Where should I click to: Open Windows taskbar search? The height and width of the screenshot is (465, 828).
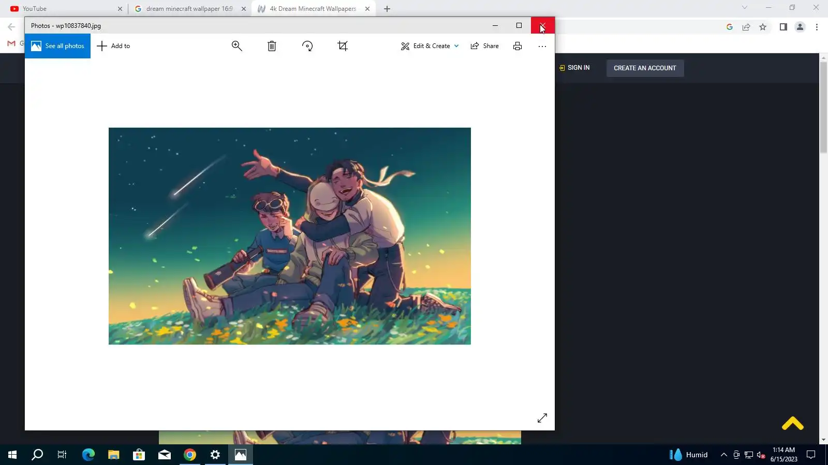click(x=37, y=455)
